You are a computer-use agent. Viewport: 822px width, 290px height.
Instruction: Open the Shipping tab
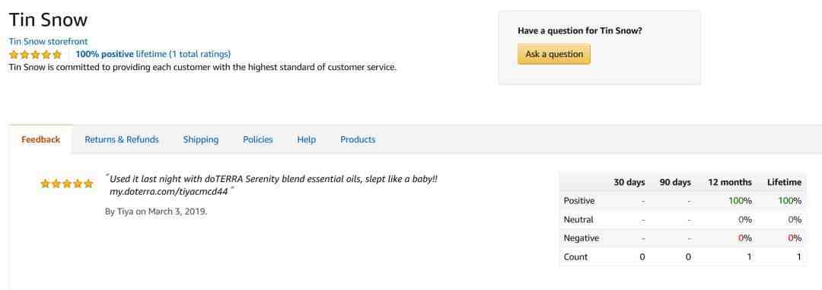[201, 139]
